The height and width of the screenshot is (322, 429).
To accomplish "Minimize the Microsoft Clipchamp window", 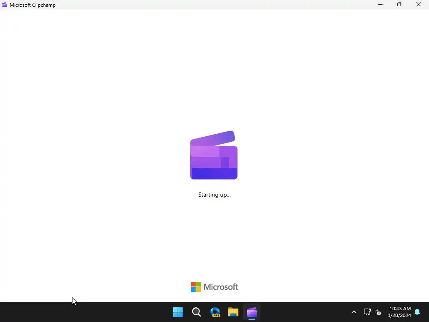I will click(380, 4).
